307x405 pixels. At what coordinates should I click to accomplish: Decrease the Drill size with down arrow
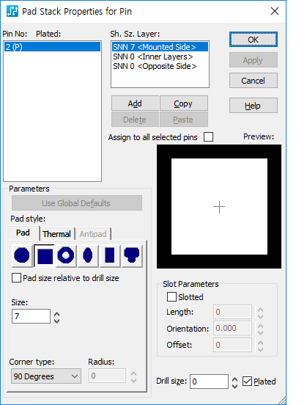234,386
